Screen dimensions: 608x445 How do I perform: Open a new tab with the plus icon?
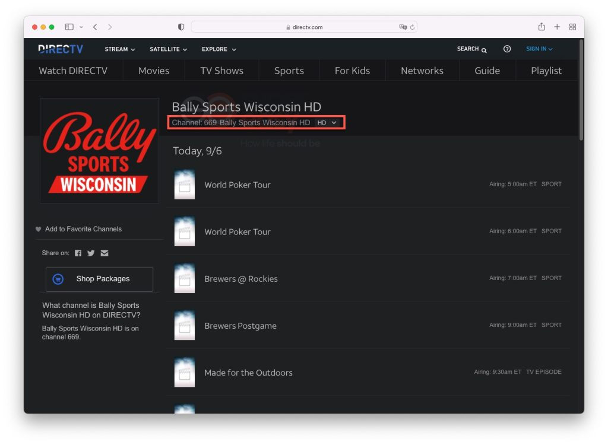[557, 27]
